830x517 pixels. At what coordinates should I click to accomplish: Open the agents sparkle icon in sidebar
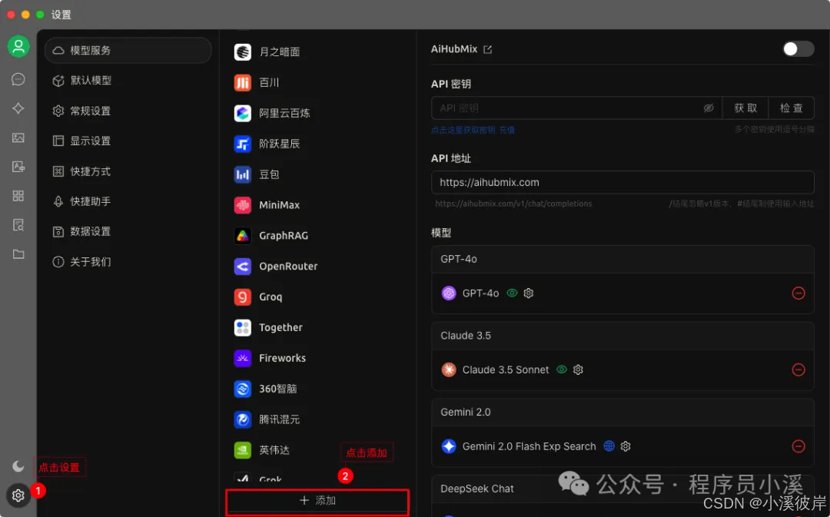tap(18, 108)
